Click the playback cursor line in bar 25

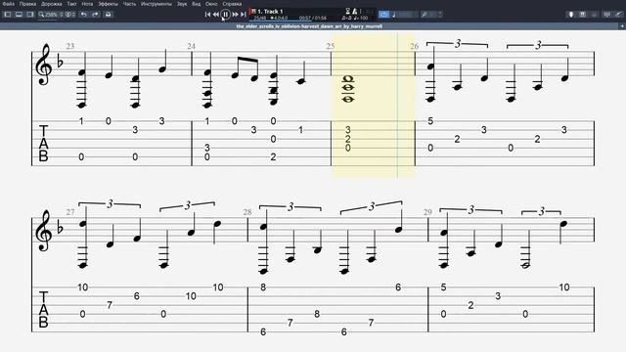pos(397,105)
